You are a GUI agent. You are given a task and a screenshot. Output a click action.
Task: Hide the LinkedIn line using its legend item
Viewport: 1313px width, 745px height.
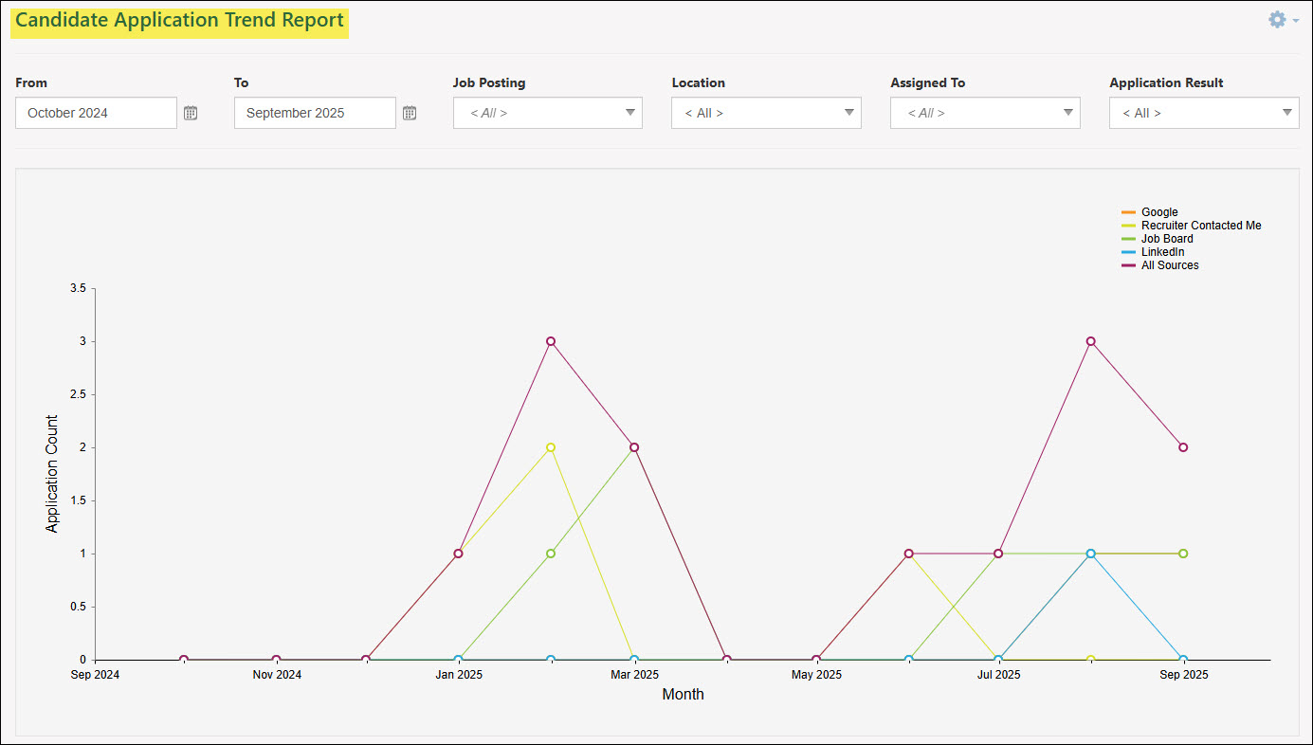1162,252
